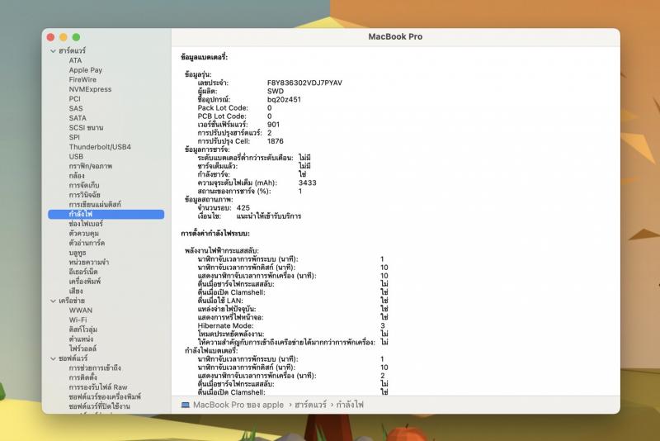Click the ตื่นเมื่อใช้ LAN label
This screenshot has width=660, height=441.
point(220,301)
